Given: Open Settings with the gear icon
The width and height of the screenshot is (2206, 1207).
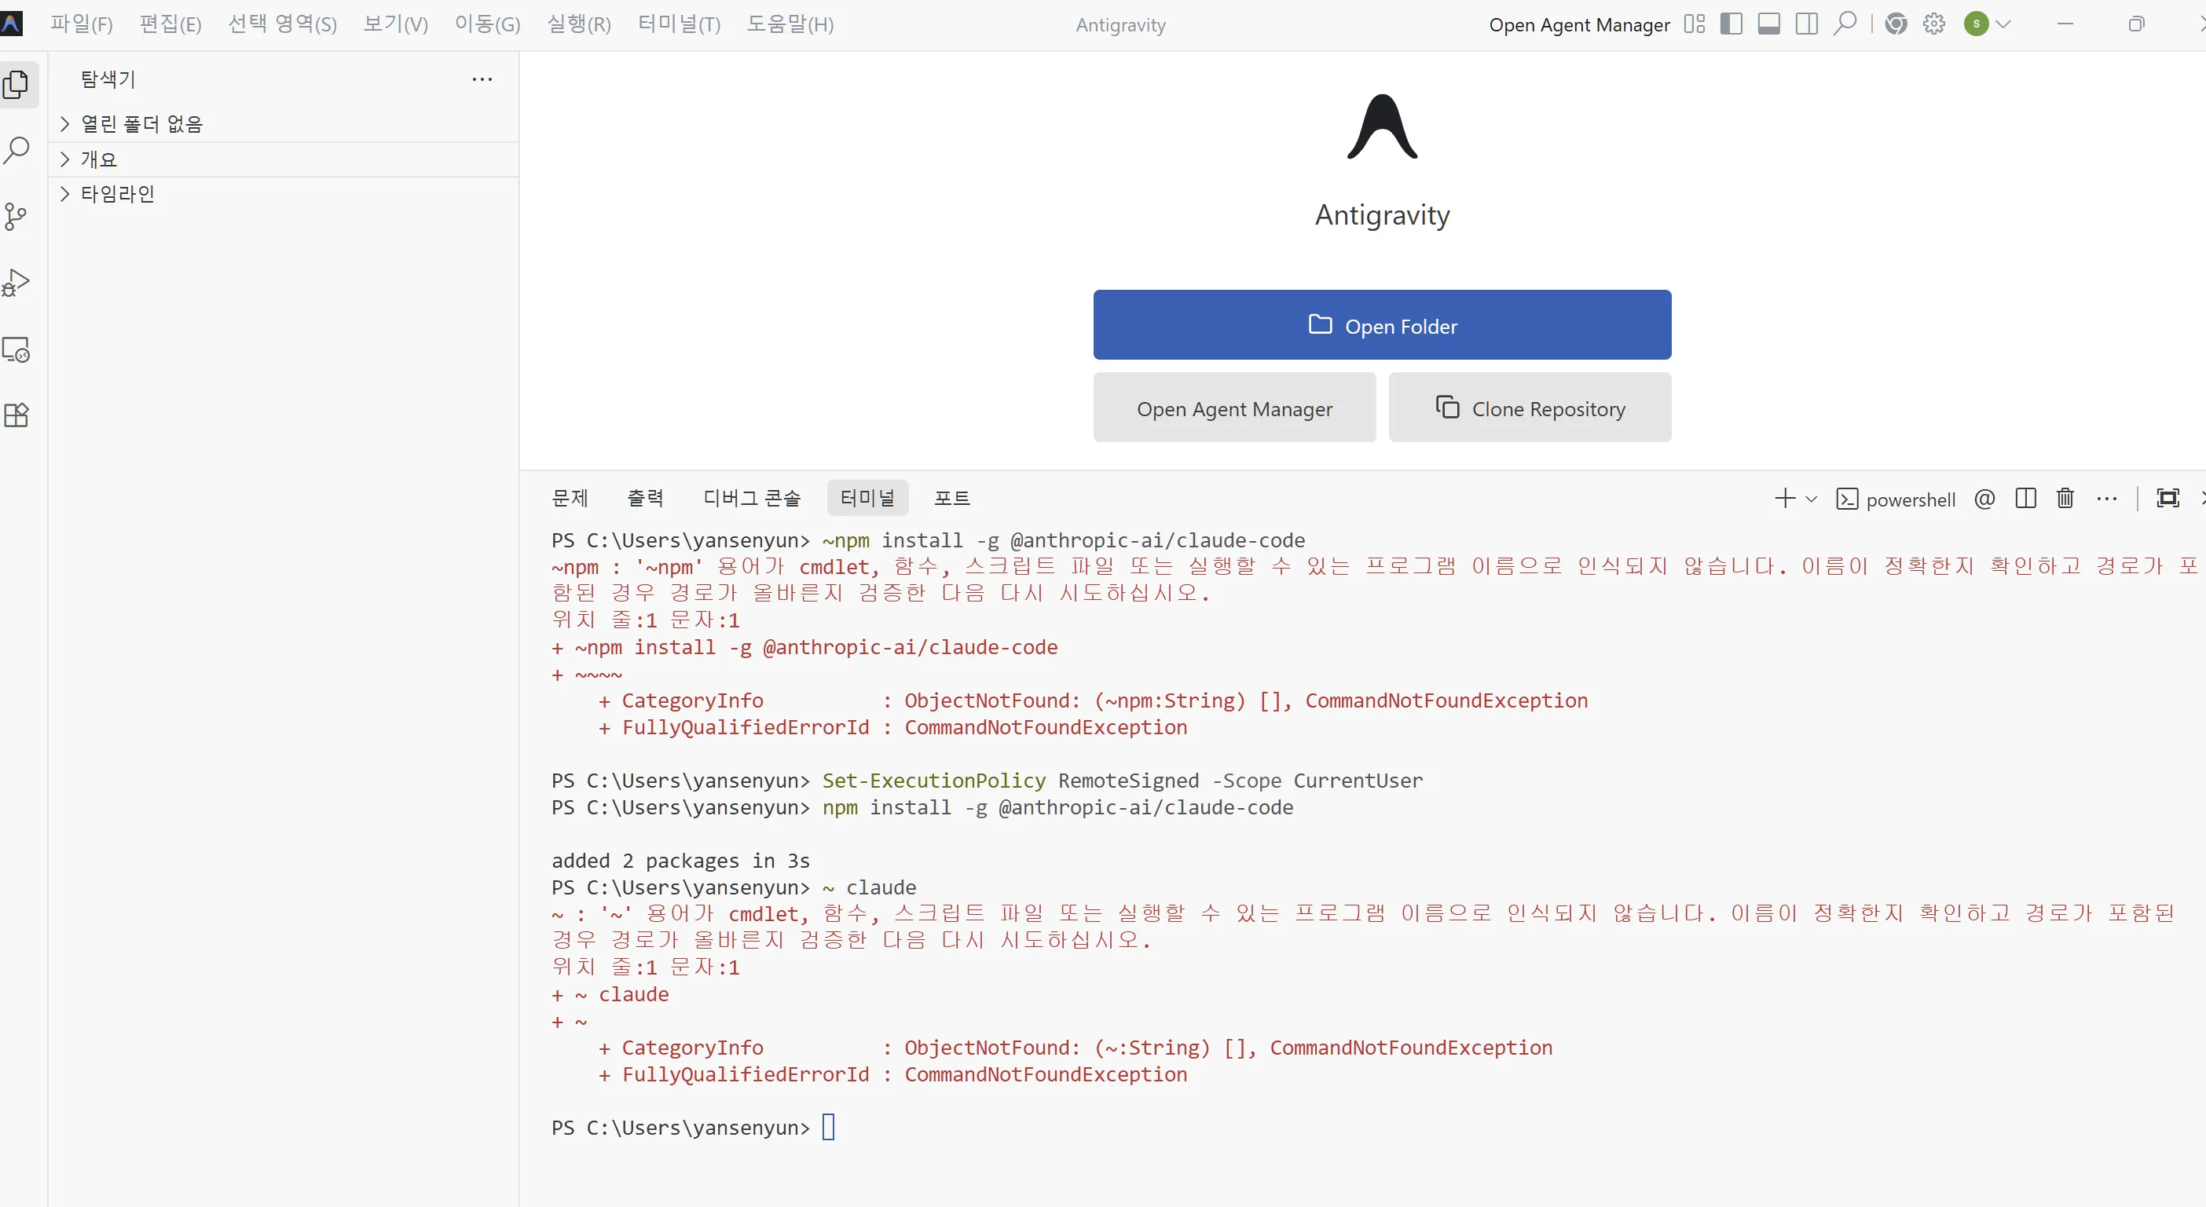Looking at the screenshot, I should [1933, 23].
